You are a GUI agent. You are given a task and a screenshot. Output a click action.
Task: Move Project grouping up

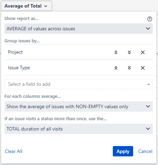116,52
